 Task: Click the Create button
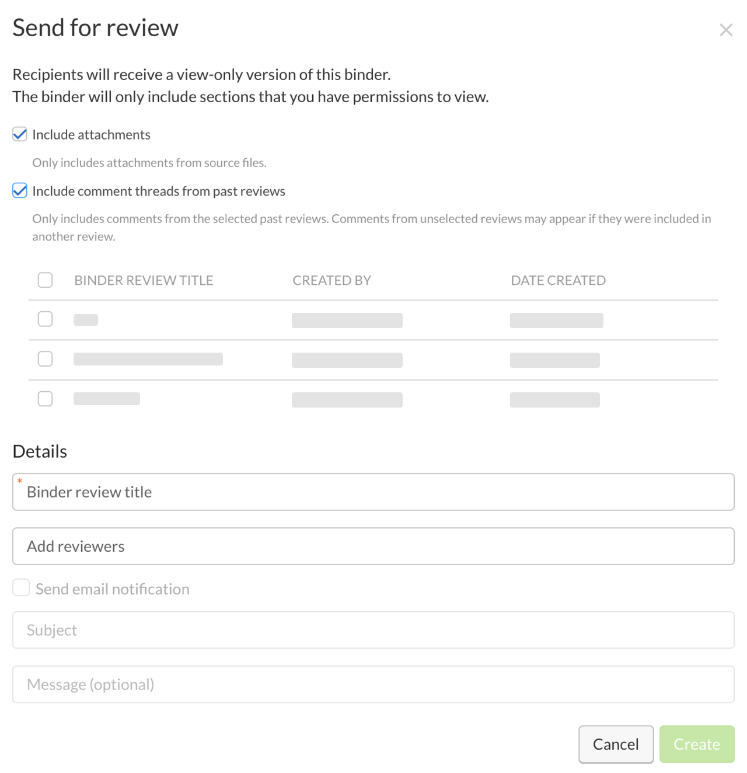pyautogui.click(x=696, y=744)
